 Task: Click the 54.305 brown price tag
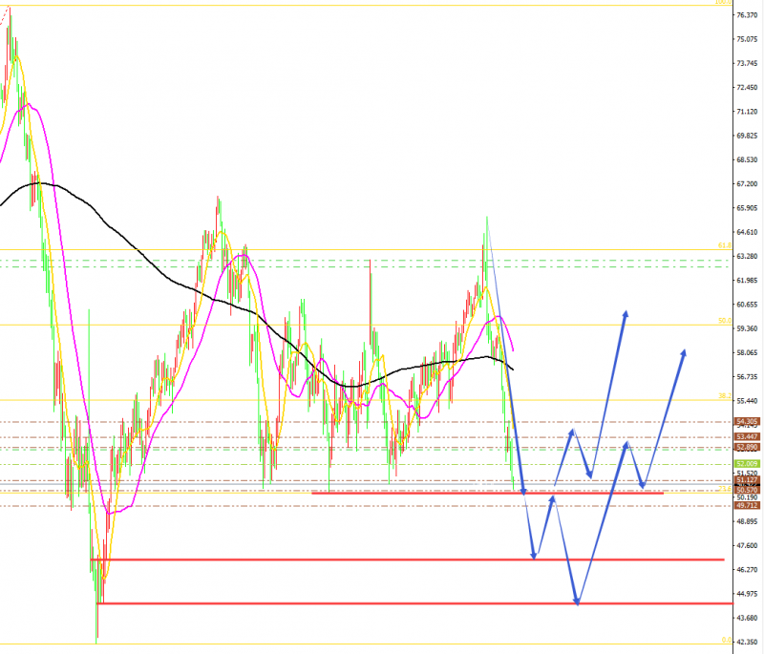747,421
